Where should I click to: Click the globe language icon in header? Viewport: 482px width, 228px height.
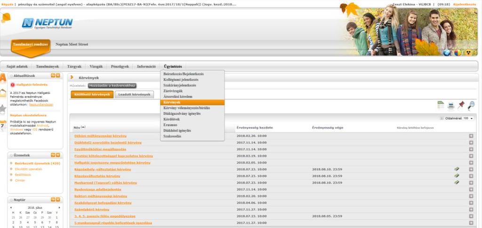pos(447,53)
